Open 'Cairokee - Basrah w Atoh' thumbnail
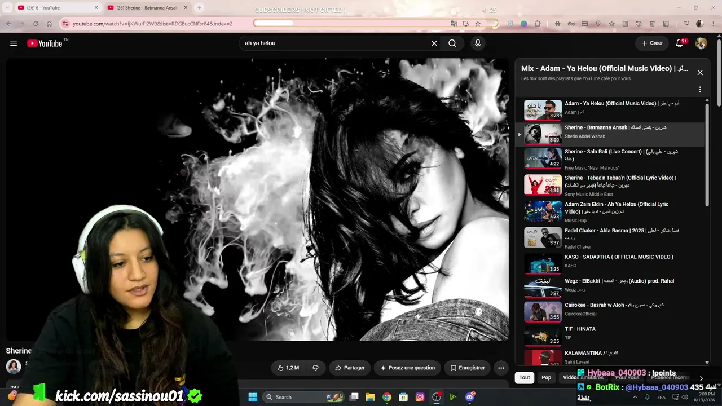Viewport: 722px width, 406px height. (x=543, y=311)
